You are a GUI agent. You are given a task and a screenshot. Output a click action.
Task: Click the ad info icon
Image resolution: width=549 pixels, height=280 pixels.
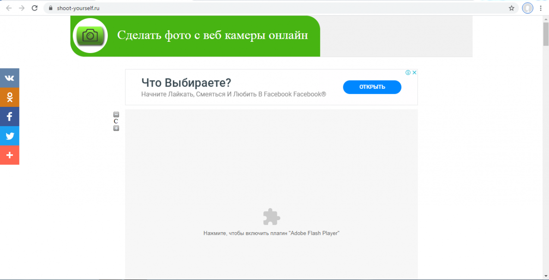pos(408,73)
